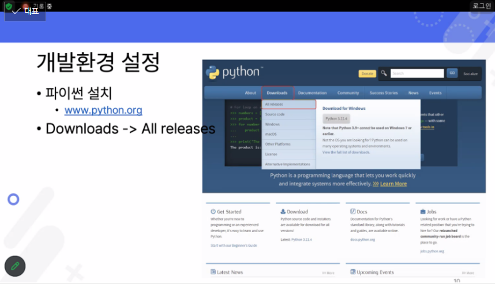Open the Community menu item
This screenshot has width=495, height=287.
348,93
